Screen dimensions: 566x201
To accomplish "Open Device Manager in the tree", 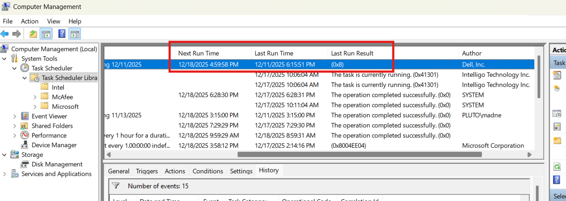I will [54, 145].
